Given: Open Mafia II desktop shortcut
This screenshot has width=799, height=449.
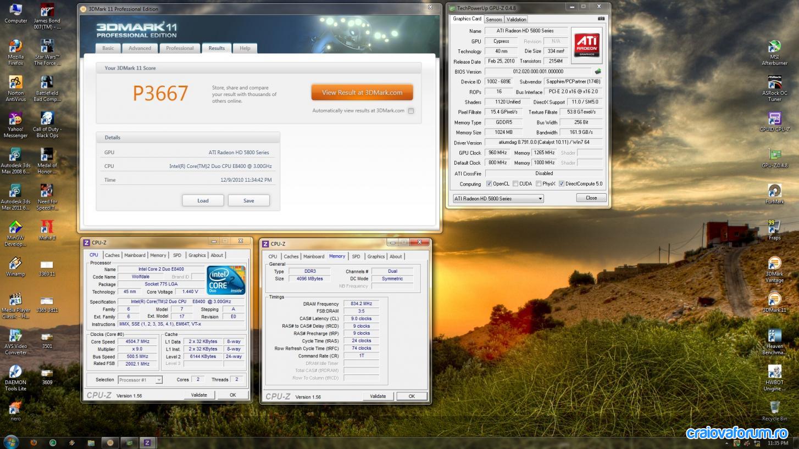Looking at the screenshot, I should tap(47, 231).
